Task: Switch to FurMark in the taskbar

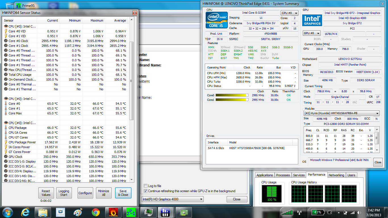Action: pyautogui.click(x=113, y=212)
